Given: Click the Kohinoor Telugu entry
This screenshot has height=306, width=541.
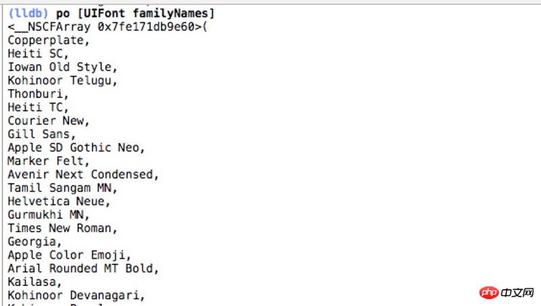Looking at the screenshot, I should pos(63,81).
